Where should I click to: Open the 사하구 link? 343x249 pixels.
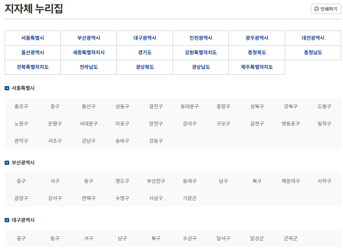324,181
